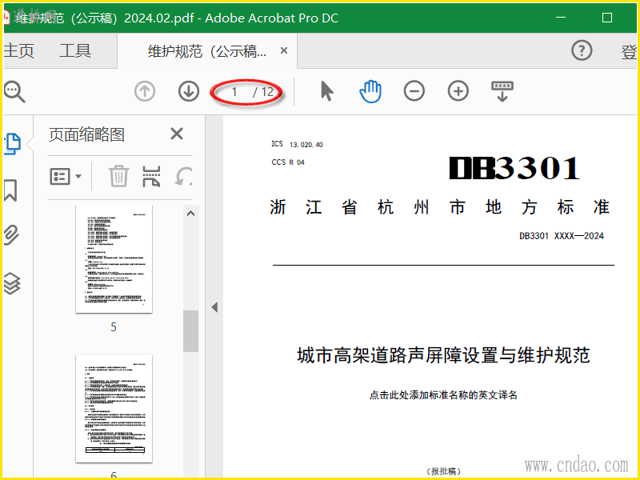The width and height of the screenshot is (640, 480).
Task: Close the 维护规范 document tab
Action: [284, 50]
